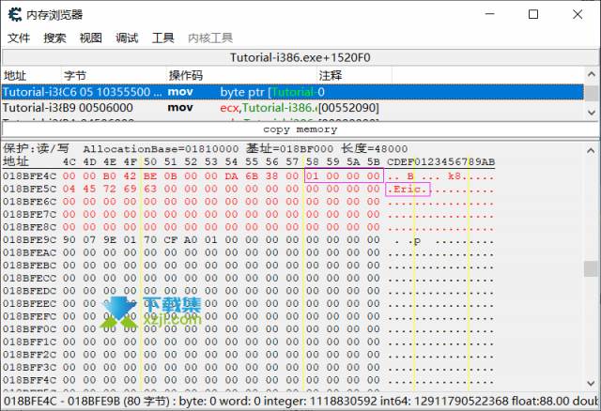
Task: Click the 注释 column header
Action: point(354,75)
